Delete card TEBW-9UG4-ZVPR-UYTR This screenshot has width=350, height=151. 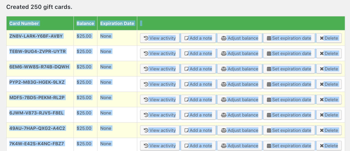pos(329,53)
